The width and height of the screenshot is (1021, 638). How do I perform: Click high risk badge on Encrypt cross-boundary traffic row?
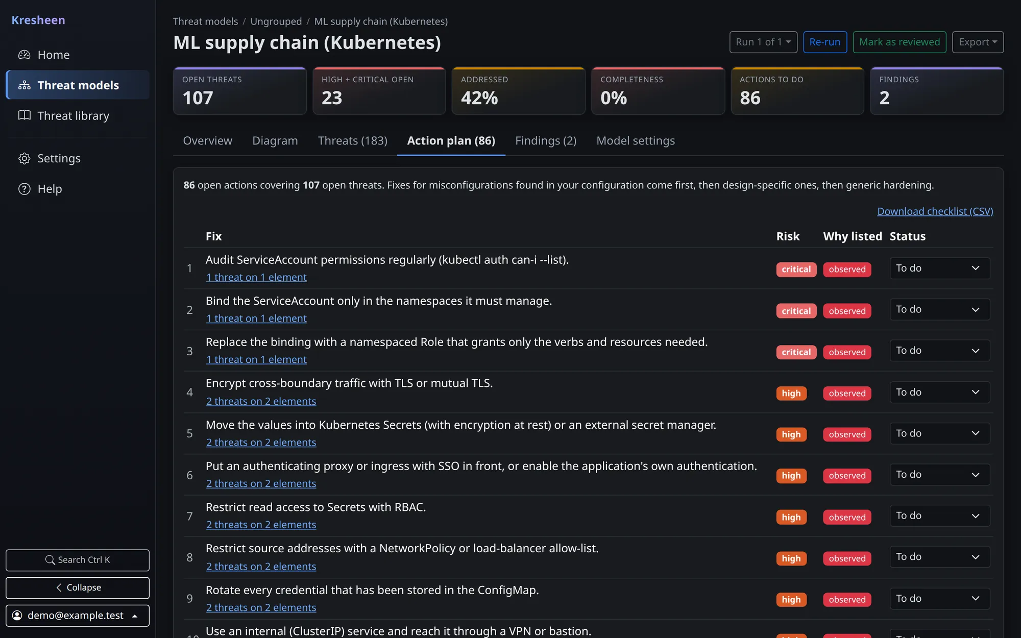791,394
